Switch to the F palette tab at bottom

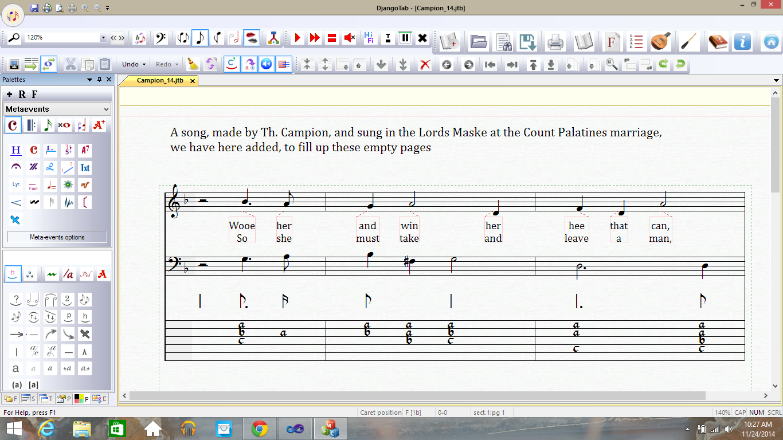pos(10,399)
